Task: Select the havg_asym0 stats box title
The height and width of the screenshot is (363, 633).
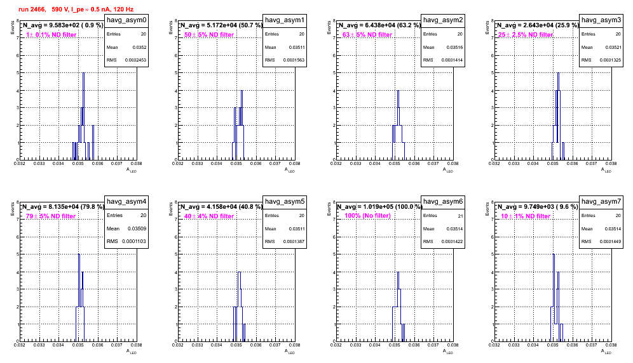Action: (126, 20)
